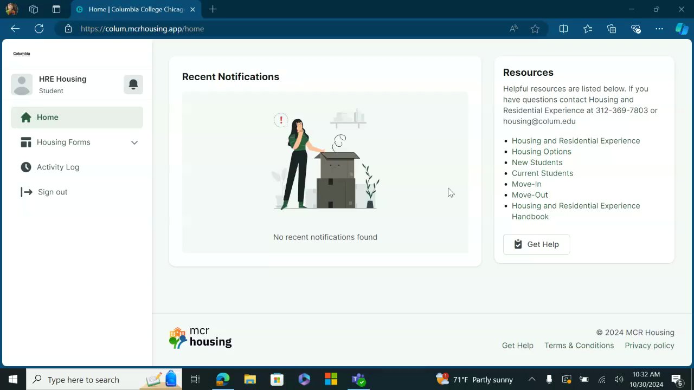Image resolution: width=694 pixels, height=390 pixels.
Task: Click the browser profile picture
Action: (11, 9)
